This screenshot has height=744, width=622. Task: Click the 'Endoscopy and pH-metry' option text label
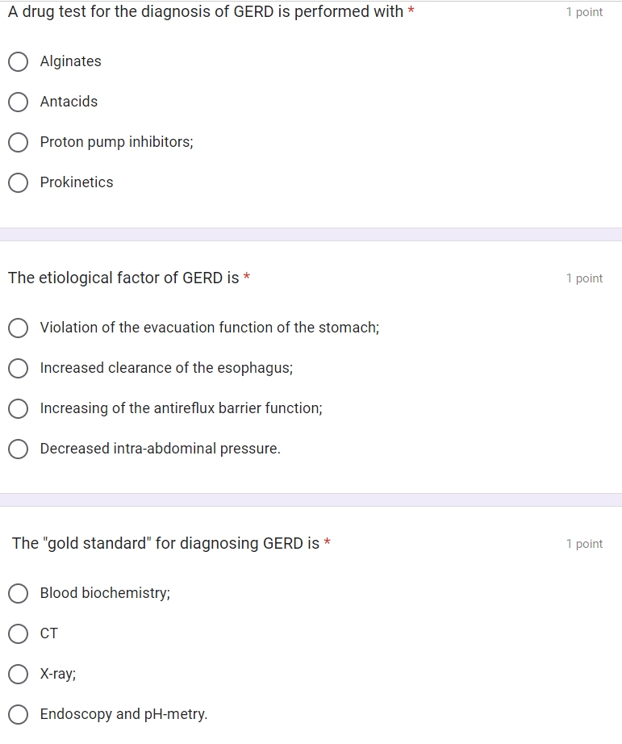pyautogui.click(x=123, y=714)
